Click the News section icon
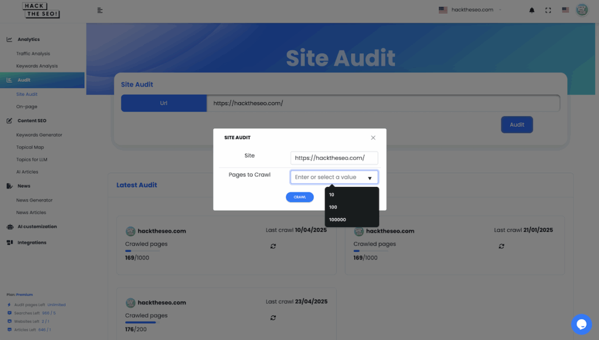This screenshot has height=340, width=599. [9, 186]
